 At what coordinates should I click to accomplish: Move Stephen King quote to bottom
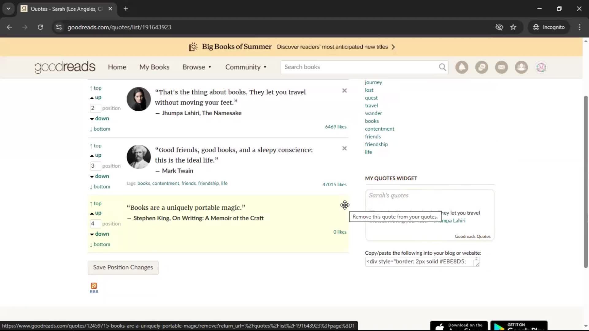tap(100, 244)
